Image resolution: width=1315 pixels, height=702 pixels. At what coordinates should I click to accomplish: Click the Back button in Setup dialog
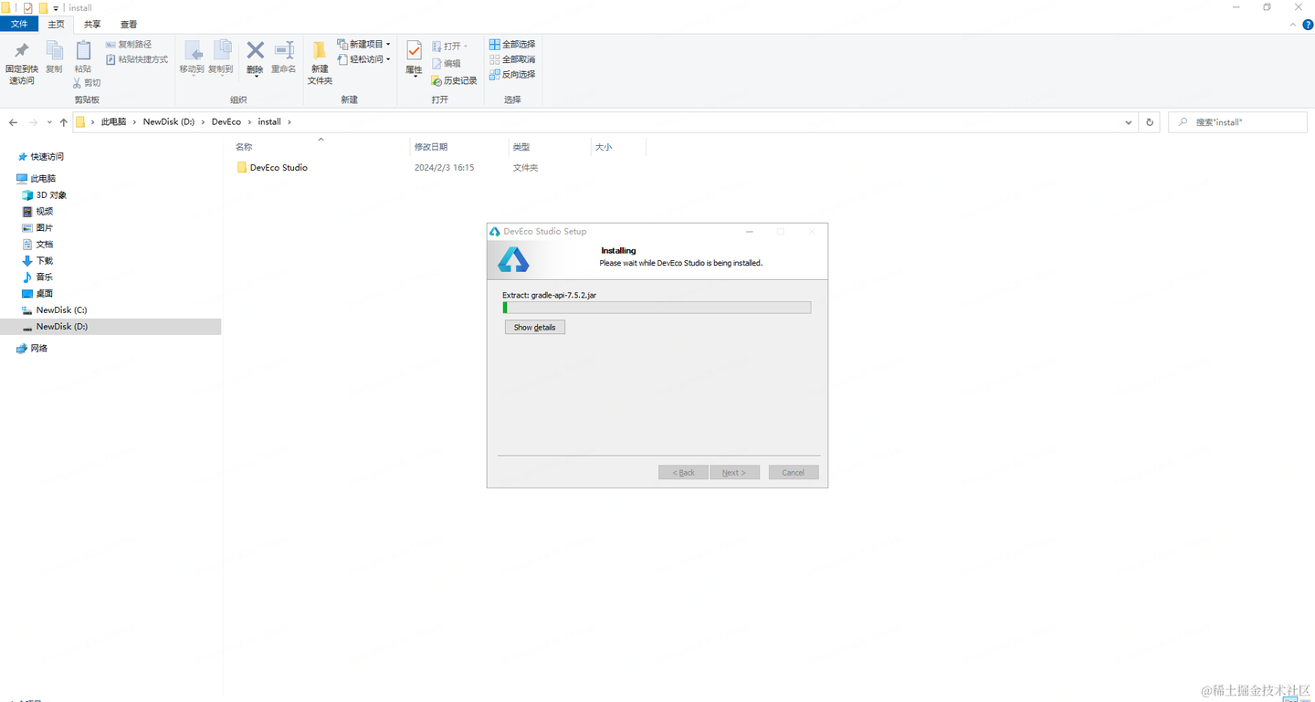(683, 473)
